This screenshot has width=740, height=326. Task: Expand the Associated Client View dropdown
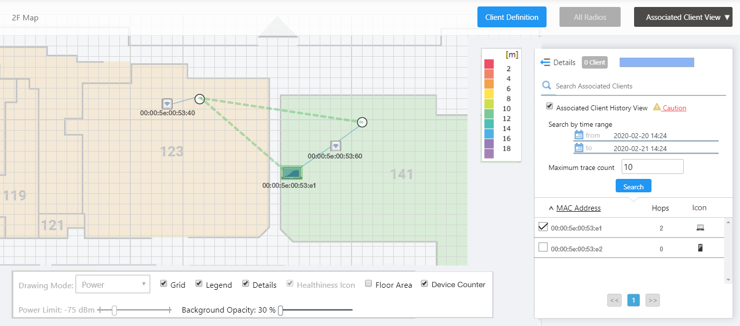(683, 17)
